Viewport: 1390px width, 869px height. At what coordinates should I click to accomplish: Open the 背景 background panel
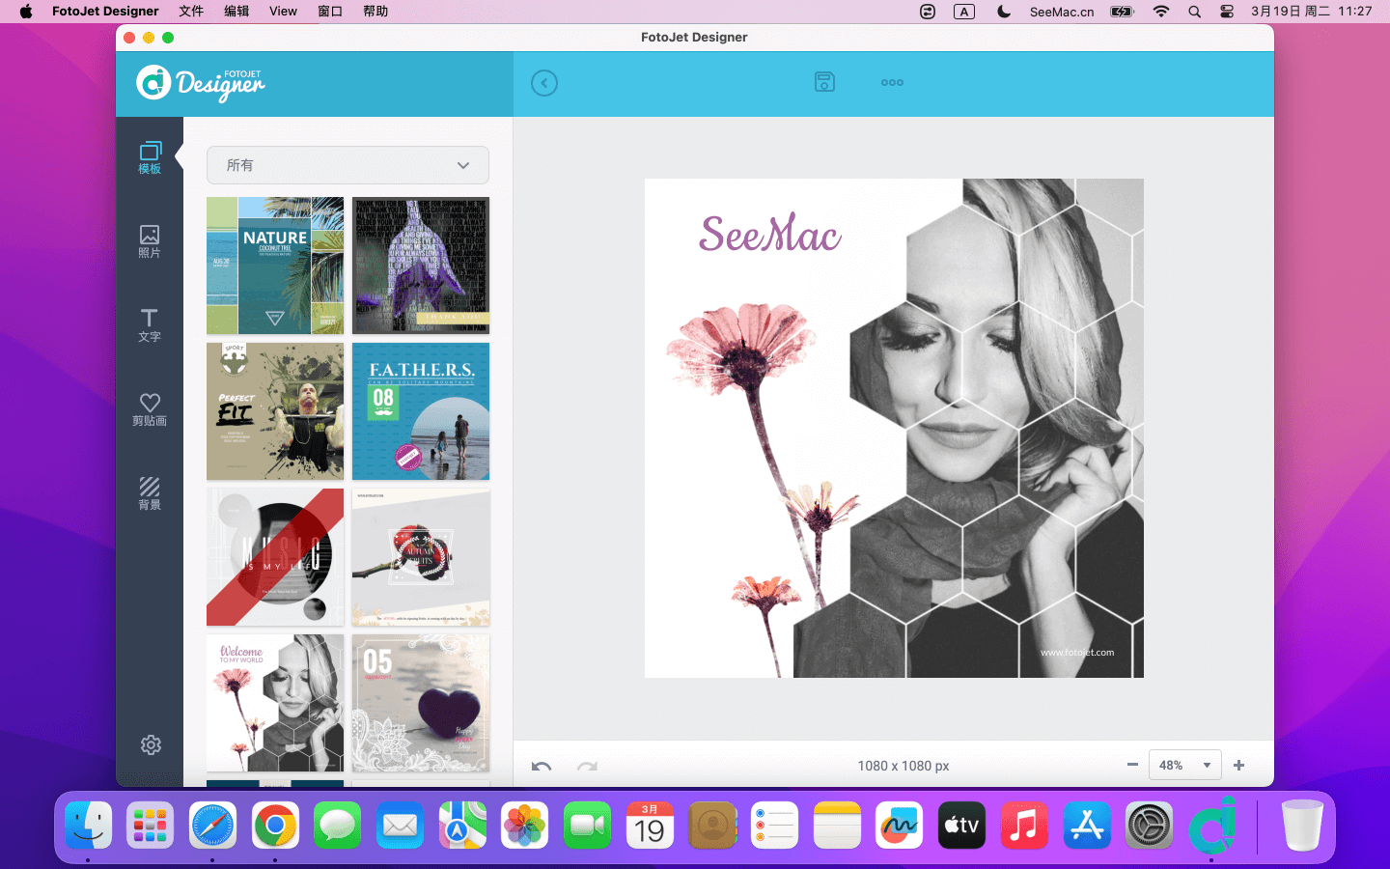[x=150, y=493]
